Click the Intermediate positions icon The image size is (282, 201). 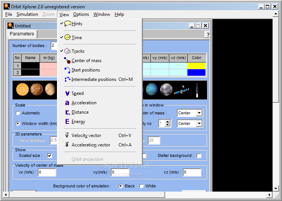click(x=67, y=79)
